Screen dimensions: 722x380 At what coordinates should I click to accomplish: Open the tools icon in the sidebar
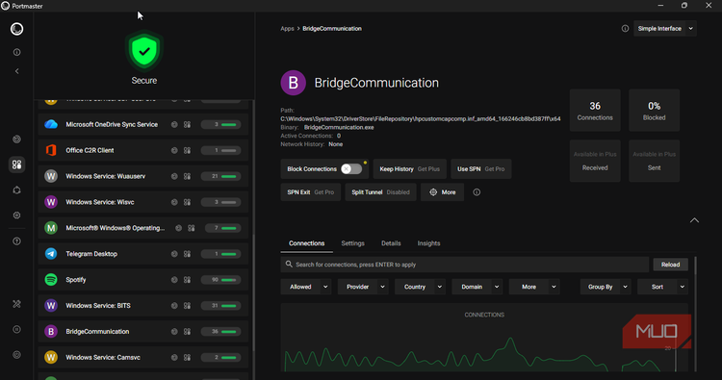[x=17, y=304]
